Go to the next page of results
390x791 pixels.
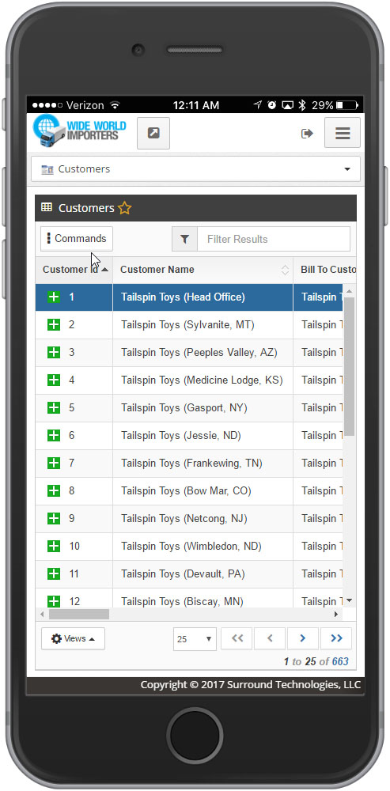click(x=303, y=638)
